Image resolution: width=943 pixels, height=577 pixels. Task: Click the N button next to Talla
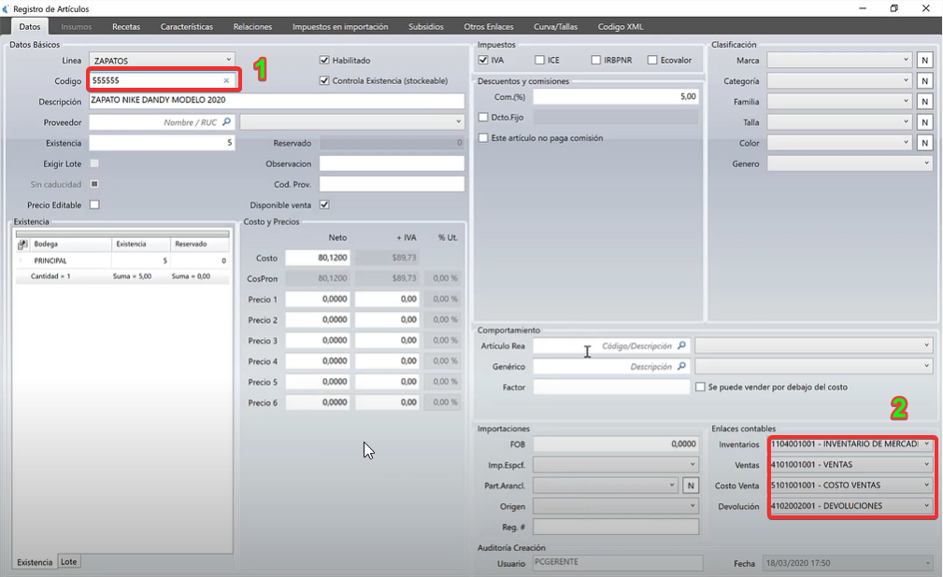tap(925, 122)
